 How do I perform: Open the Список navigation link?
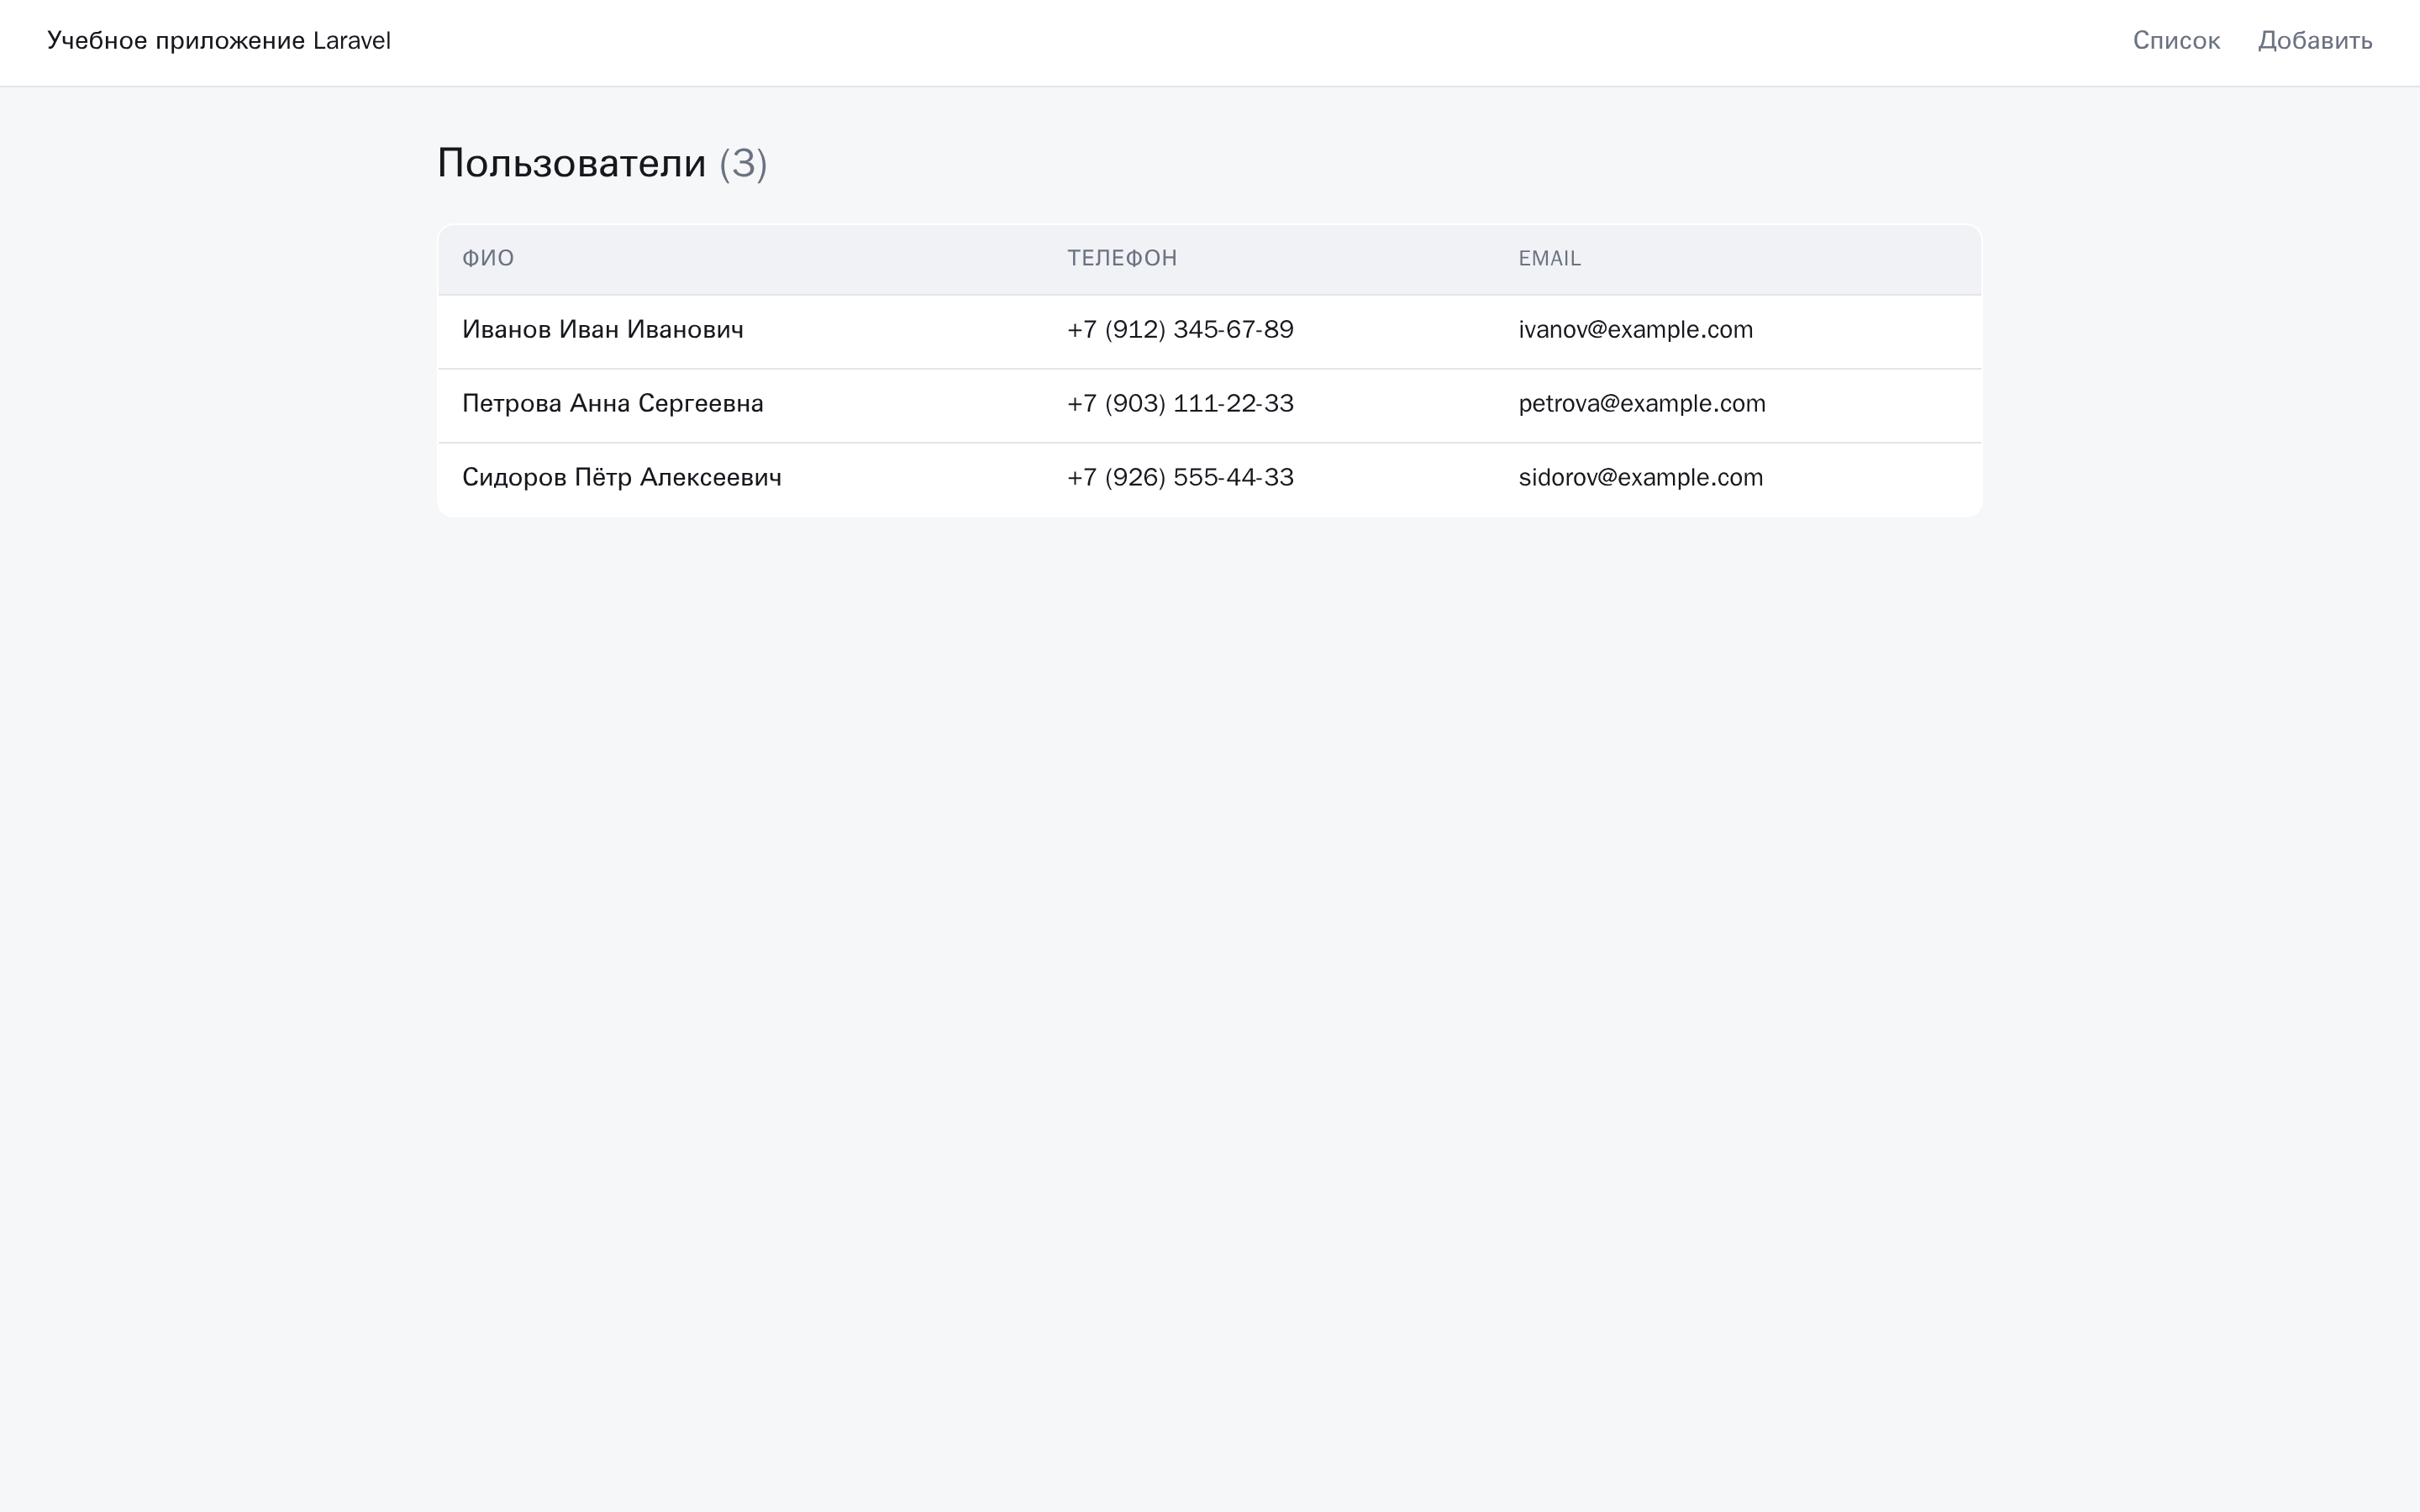pos(2176,41)
